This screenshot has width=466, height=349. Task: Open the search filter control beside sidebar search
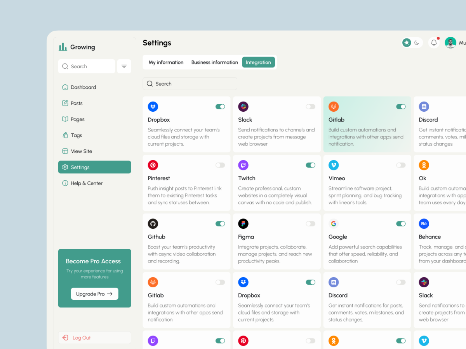click(x=124, y=66)
